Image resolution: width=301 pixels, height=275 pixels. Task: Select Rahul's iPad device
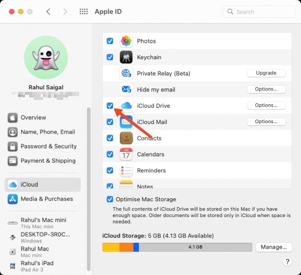43,266
